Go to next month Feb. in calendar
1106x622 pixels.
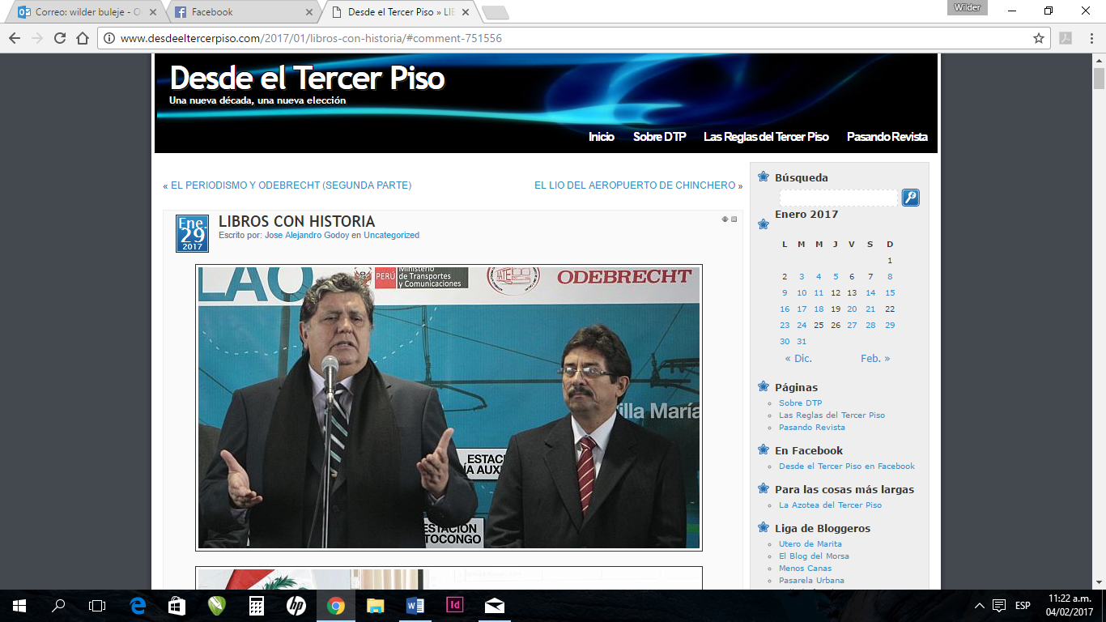point(875,358)
